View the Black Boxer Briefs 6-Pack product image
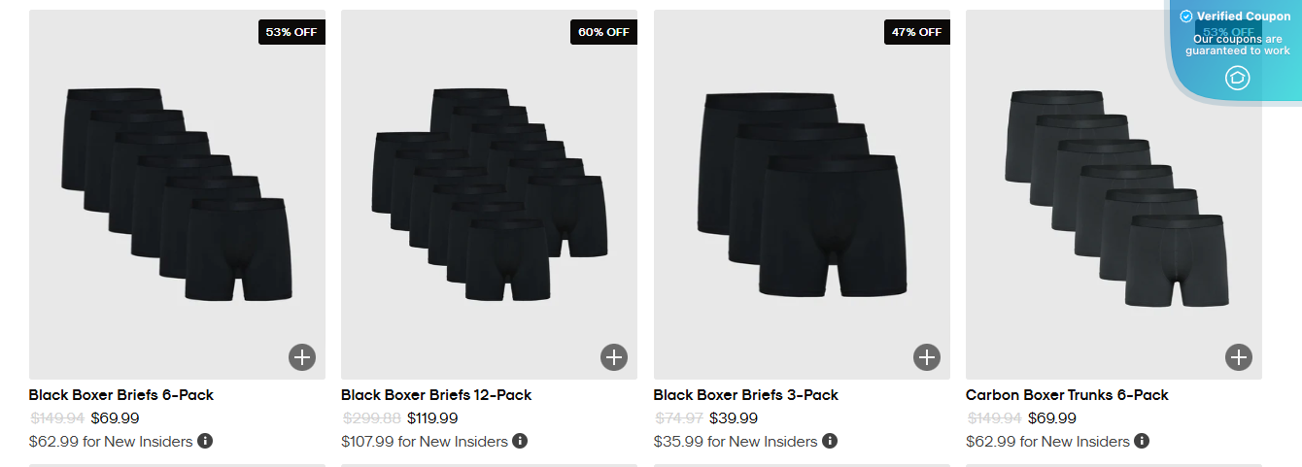 click(x=177, y=194)
